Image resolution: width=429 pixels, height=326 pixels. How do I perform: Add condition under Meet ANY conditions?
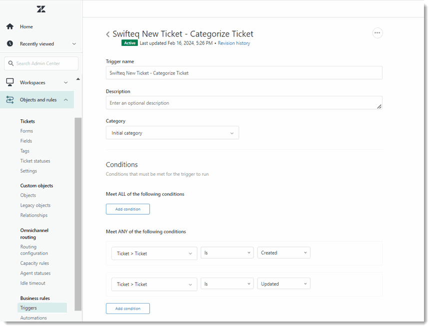128,309
